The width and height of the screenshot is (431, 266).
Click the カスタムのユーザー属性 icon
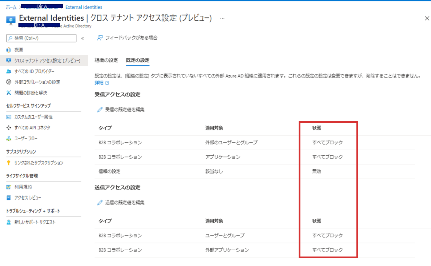pyautogui.click(x=9, y=117)
